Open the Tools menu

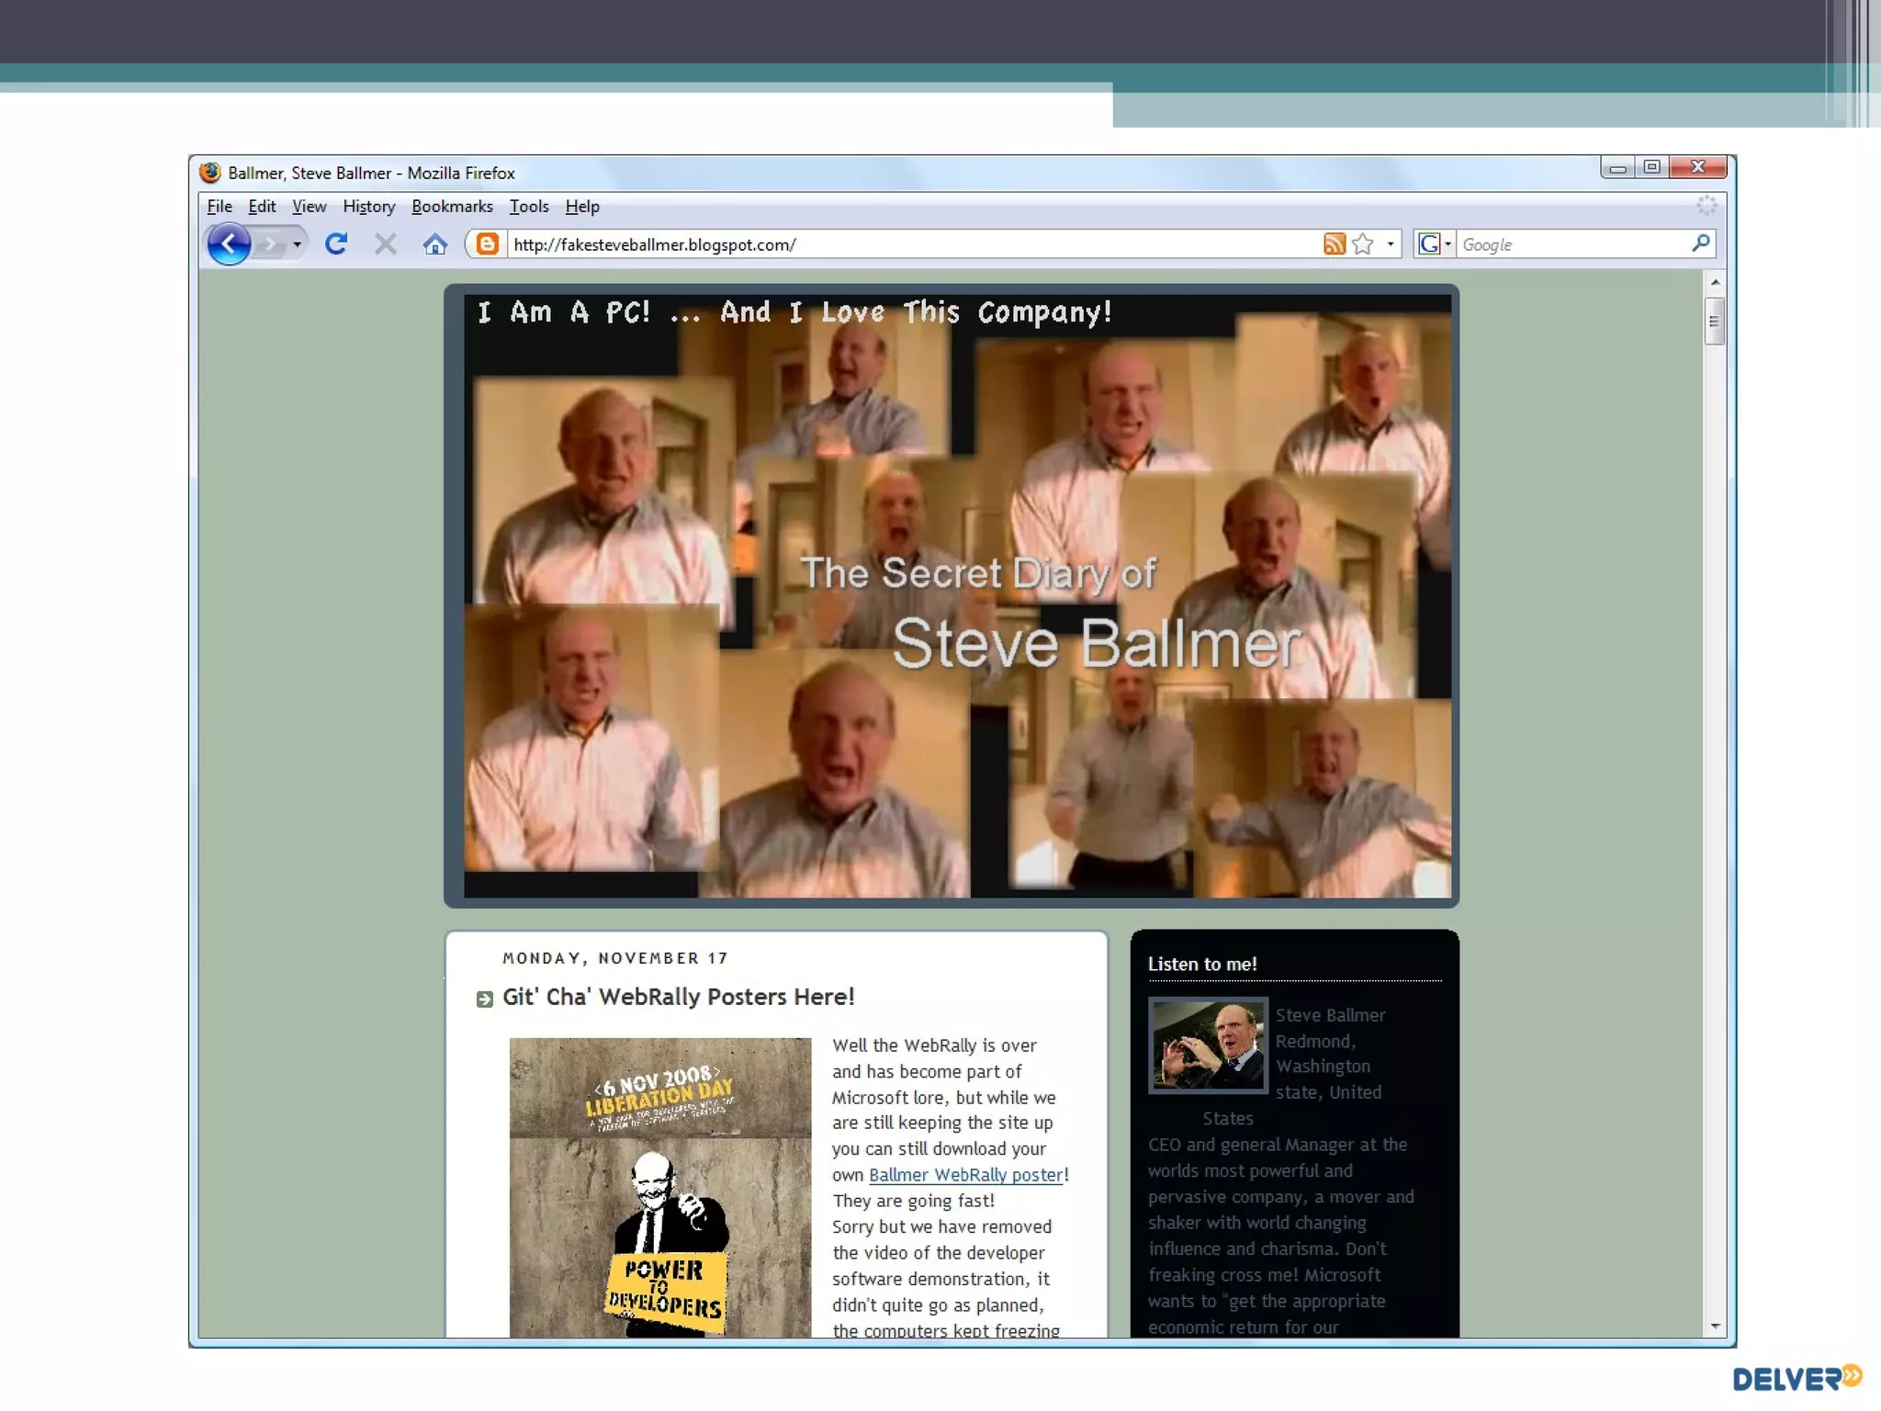coord(529,207)
